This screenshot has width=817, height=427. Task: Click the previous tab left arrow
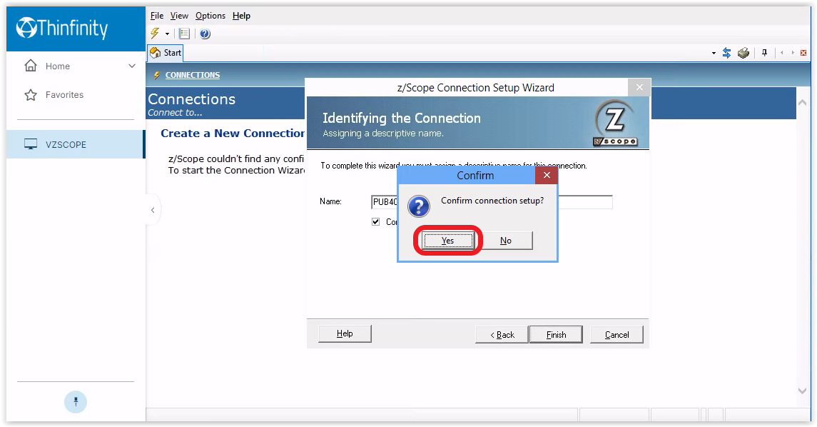click(x=781, y=53)
